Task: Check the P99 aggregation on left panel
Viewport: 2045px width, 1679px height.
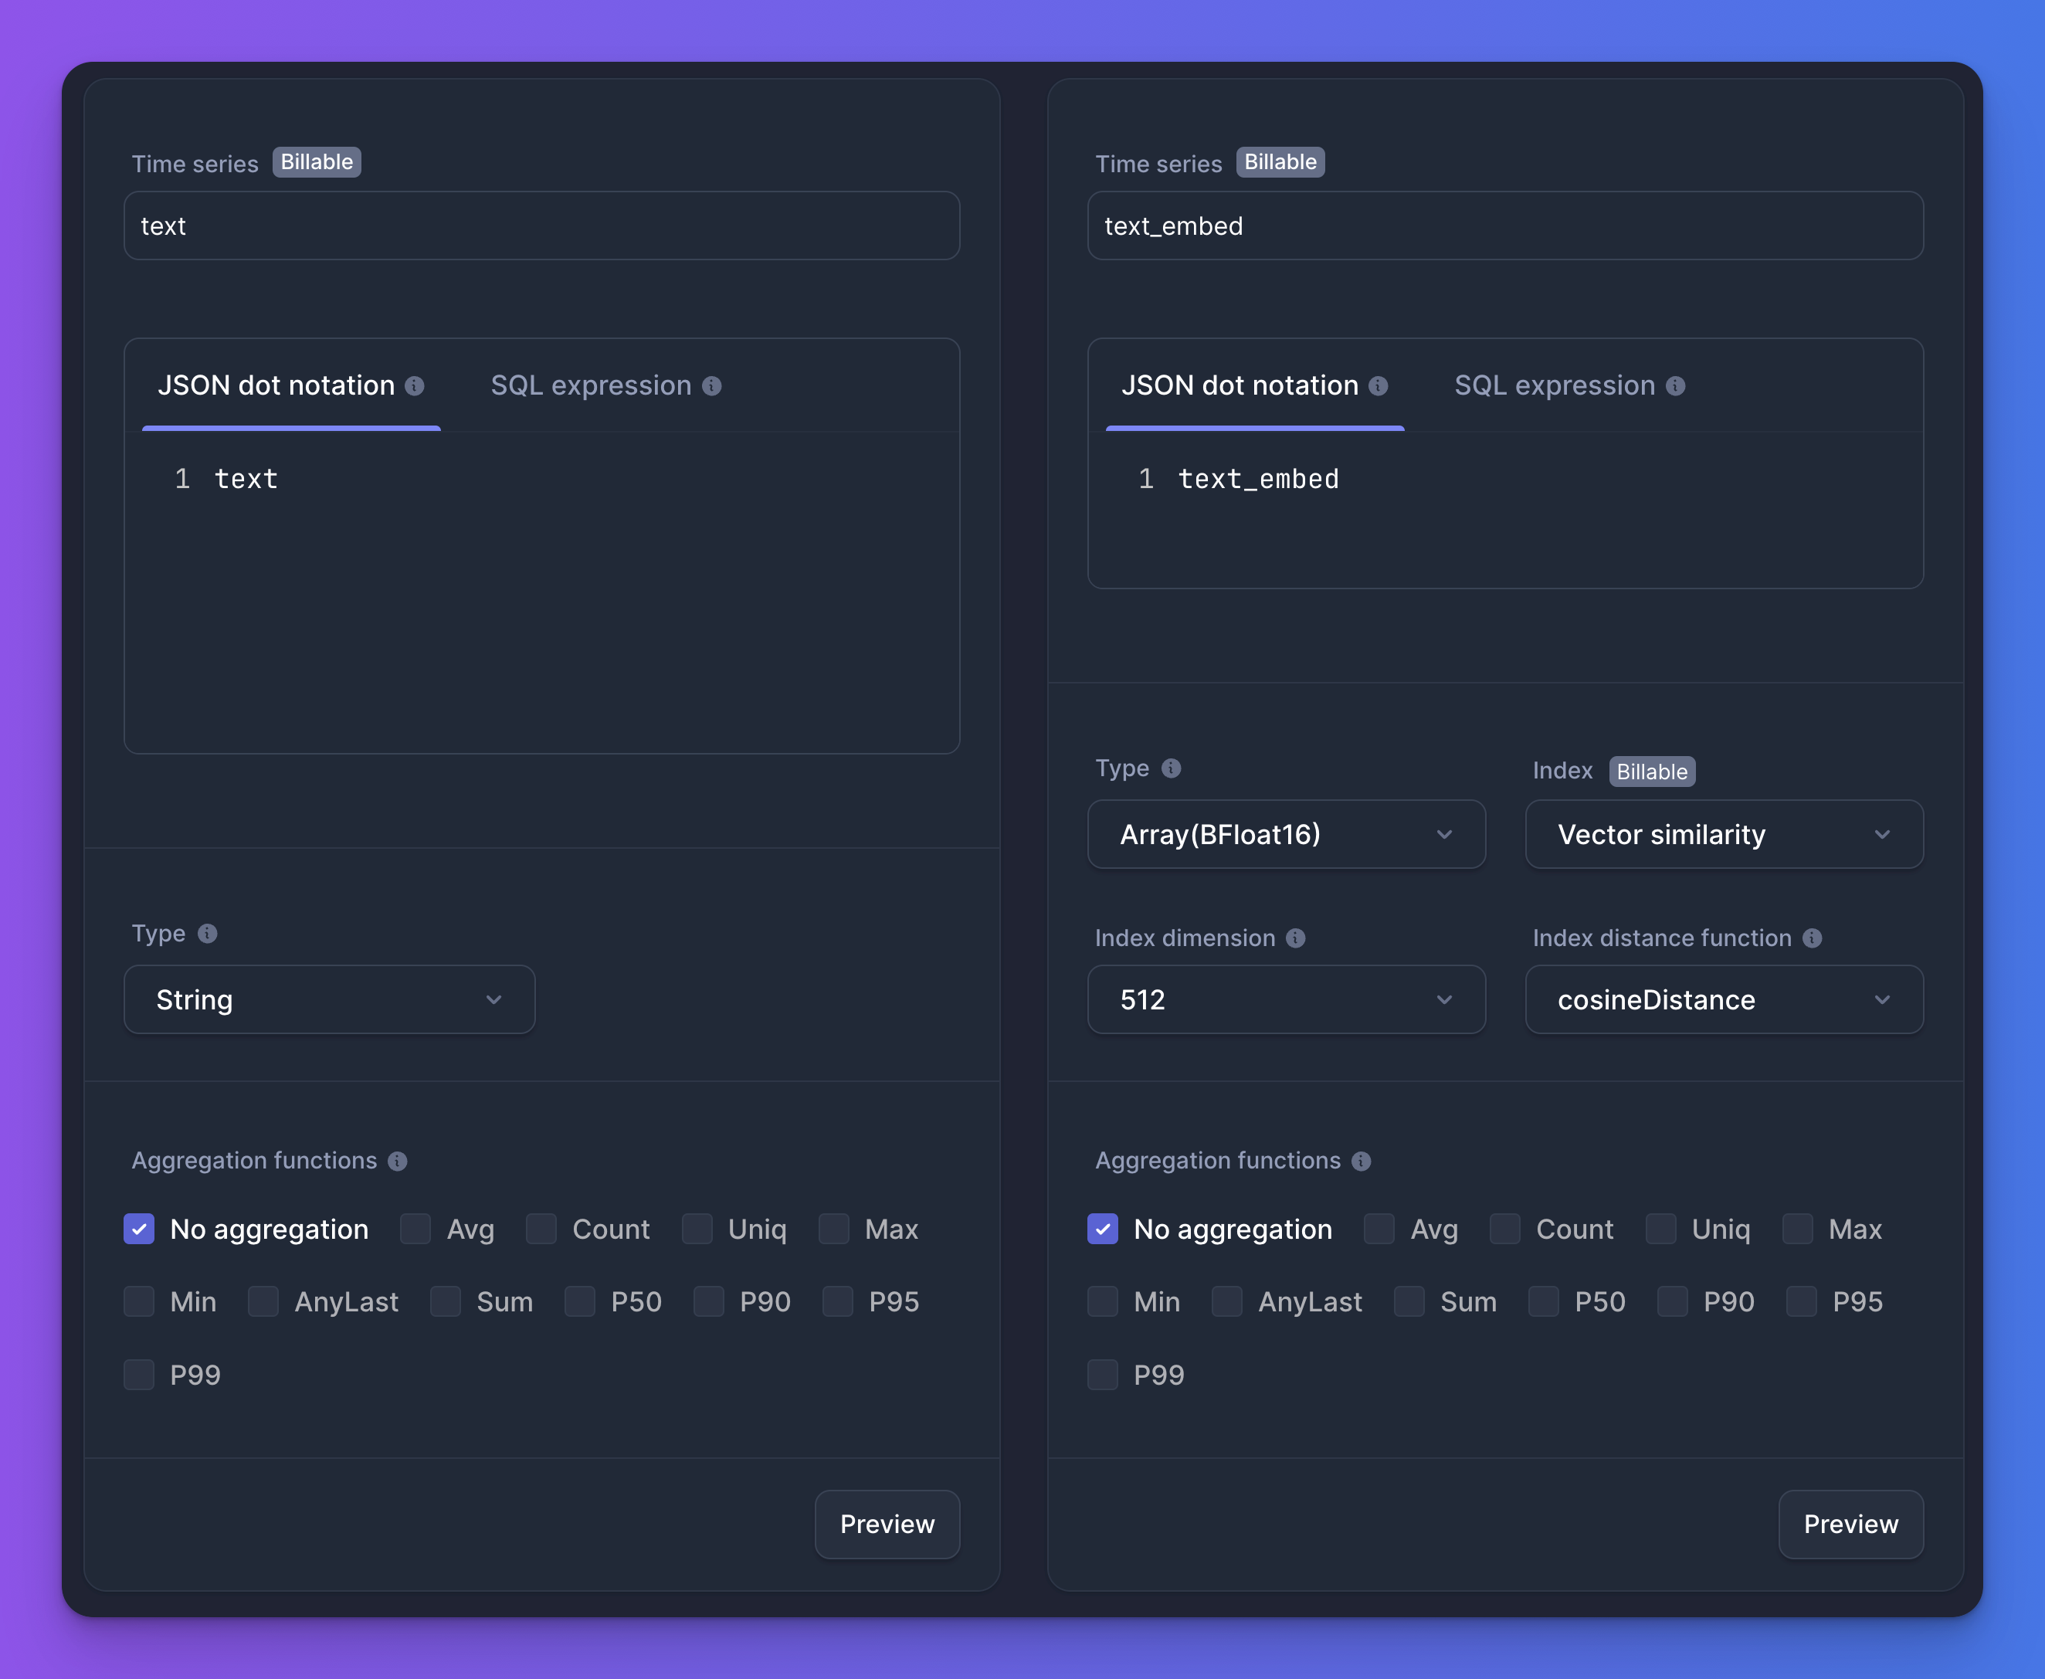Action: tap(138, 1375)
